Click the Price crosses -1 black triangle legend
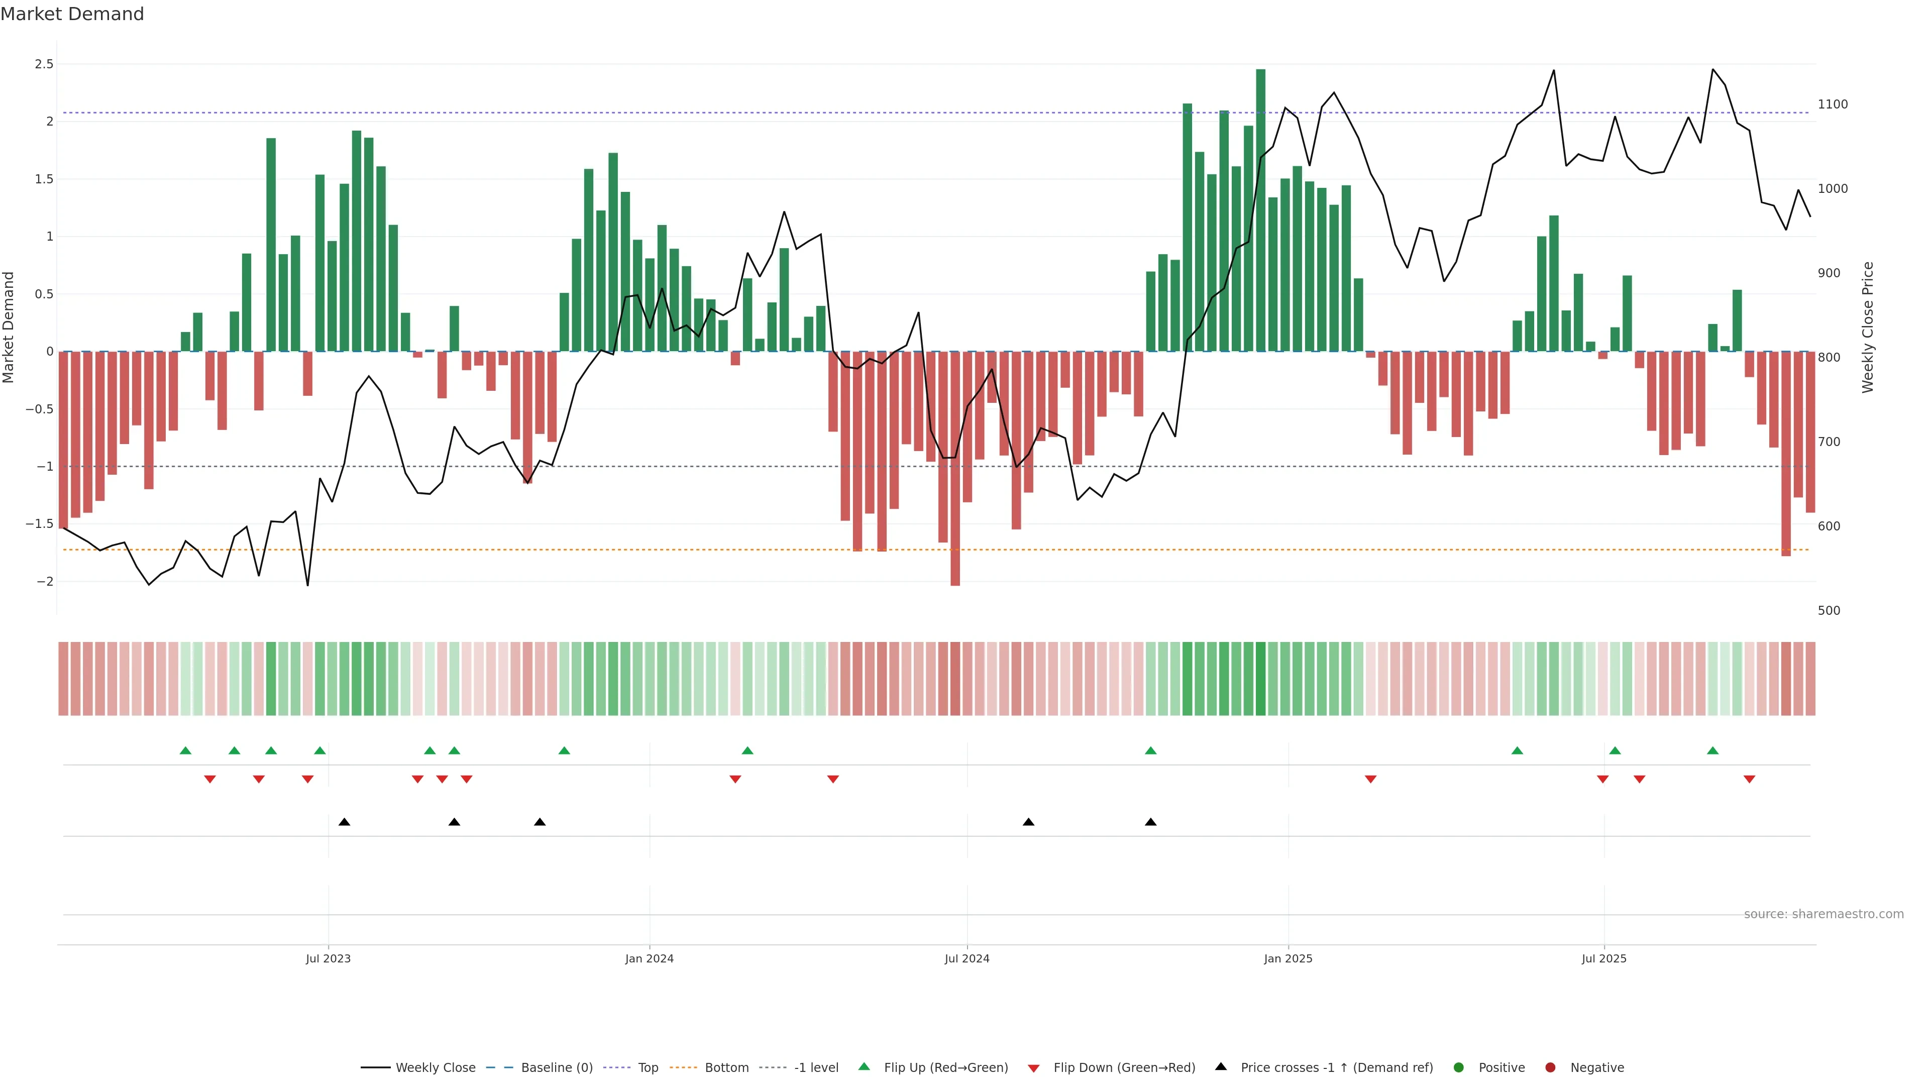Screen dimensions: 1929x1085 (1221, 1067)
